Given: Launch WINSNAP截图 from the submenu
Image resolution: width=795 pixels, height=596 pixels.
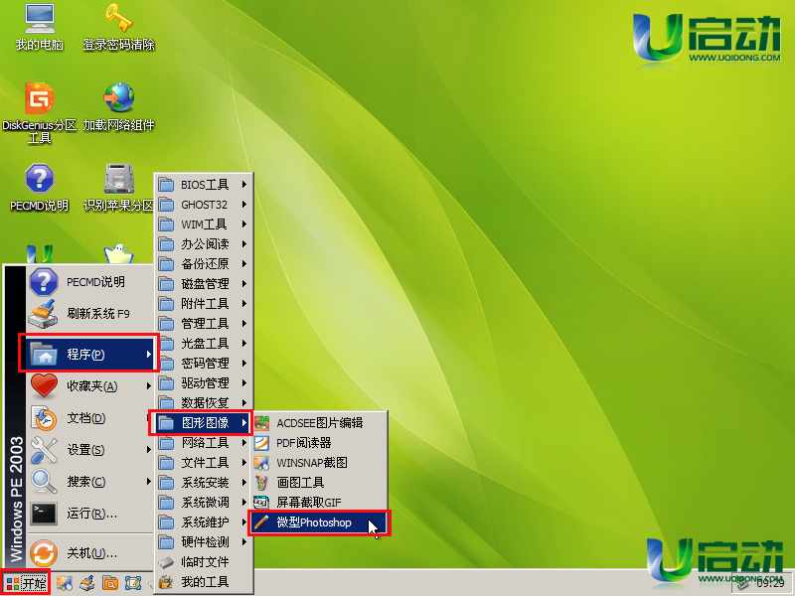Looking at the screenshot, I should [x=320, y=463].
